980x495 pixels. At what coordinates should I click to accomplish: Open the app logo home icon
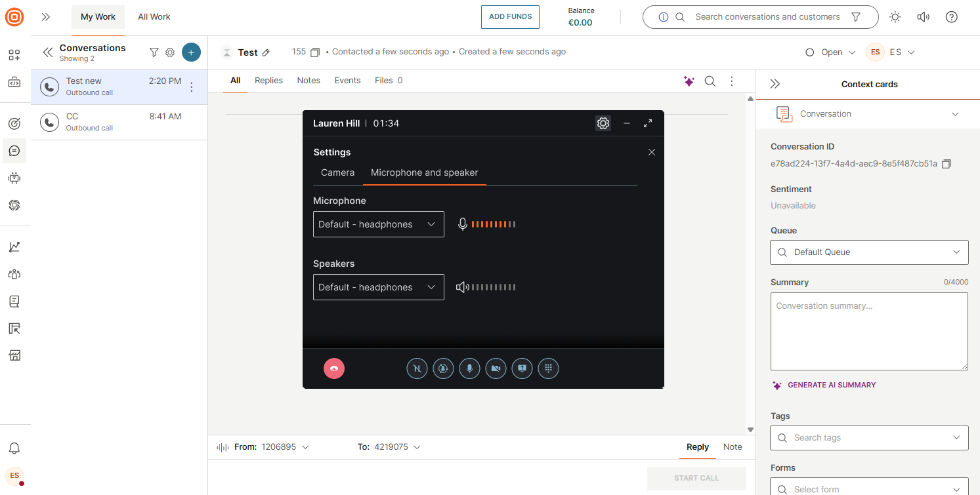(x=14, y=17)
